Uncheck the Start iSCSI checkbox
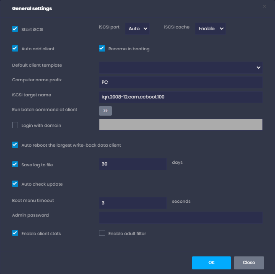275x274 pixels. [x=15, y=29]
